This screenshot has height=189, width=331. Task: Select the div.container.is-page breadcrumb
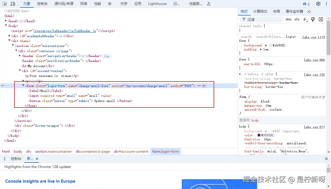93,151
